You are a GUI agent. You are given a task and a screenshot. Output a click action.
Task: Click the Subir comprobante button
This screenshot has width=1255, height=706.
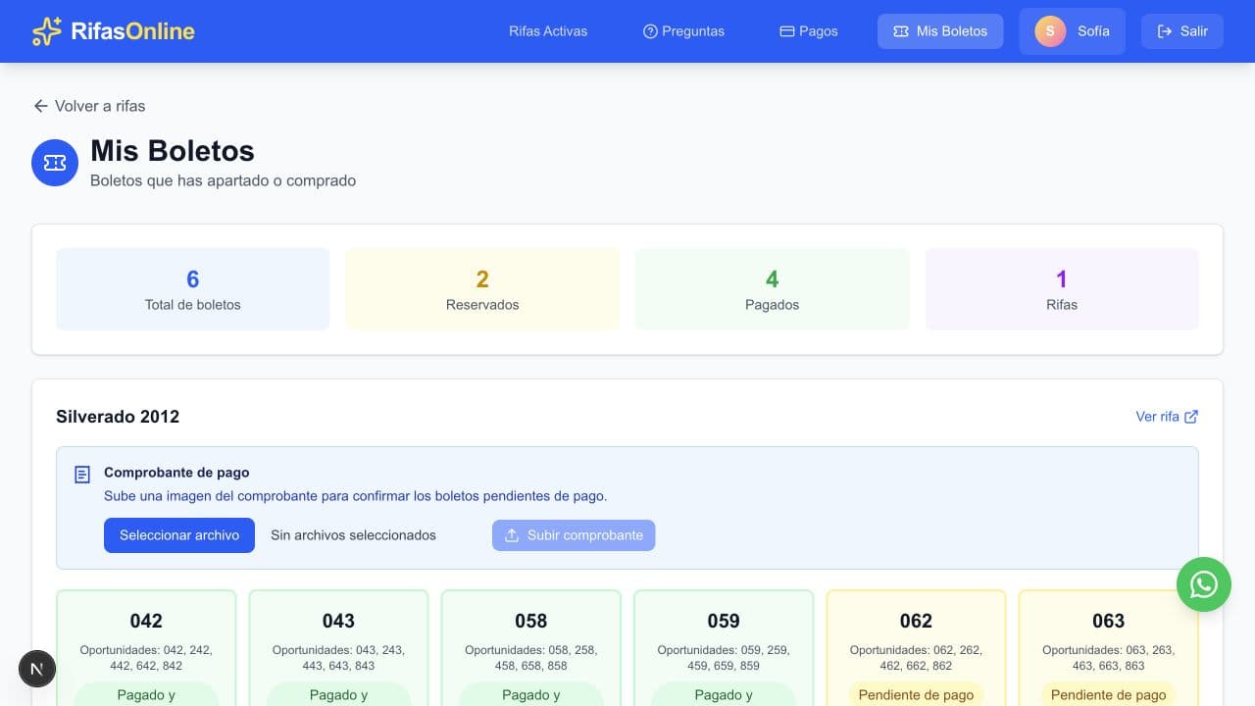tap(574, 535)
